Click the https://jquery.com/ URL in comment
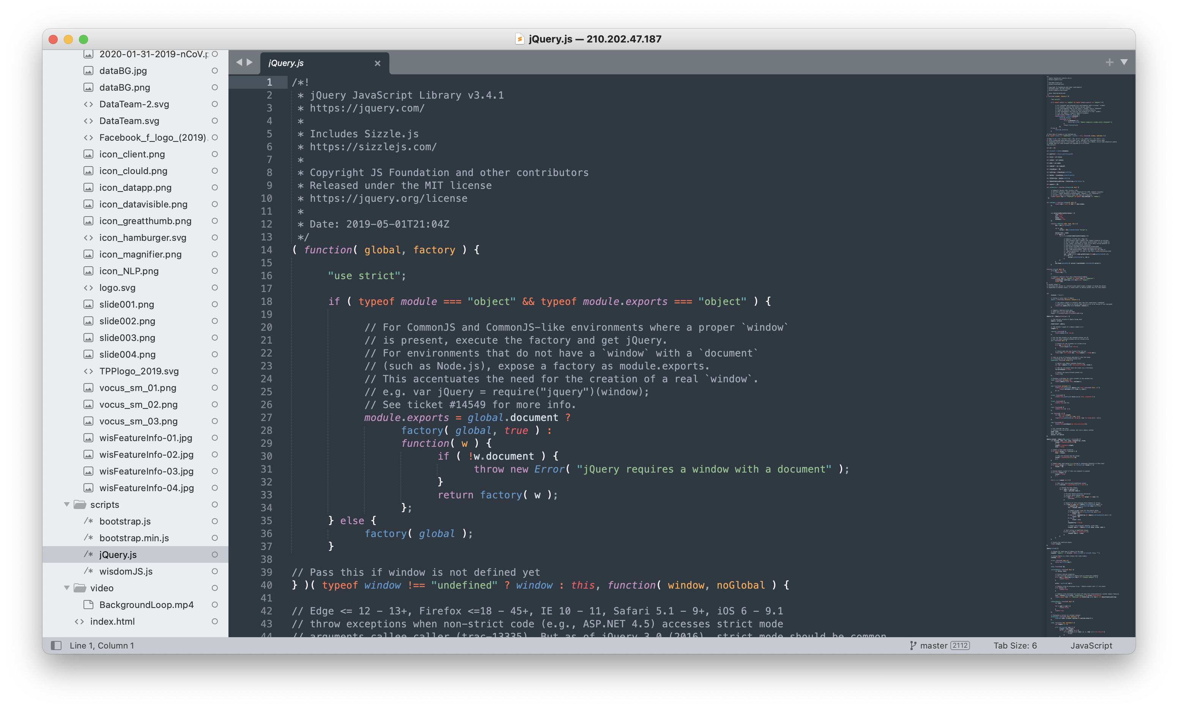 point(367,108)
